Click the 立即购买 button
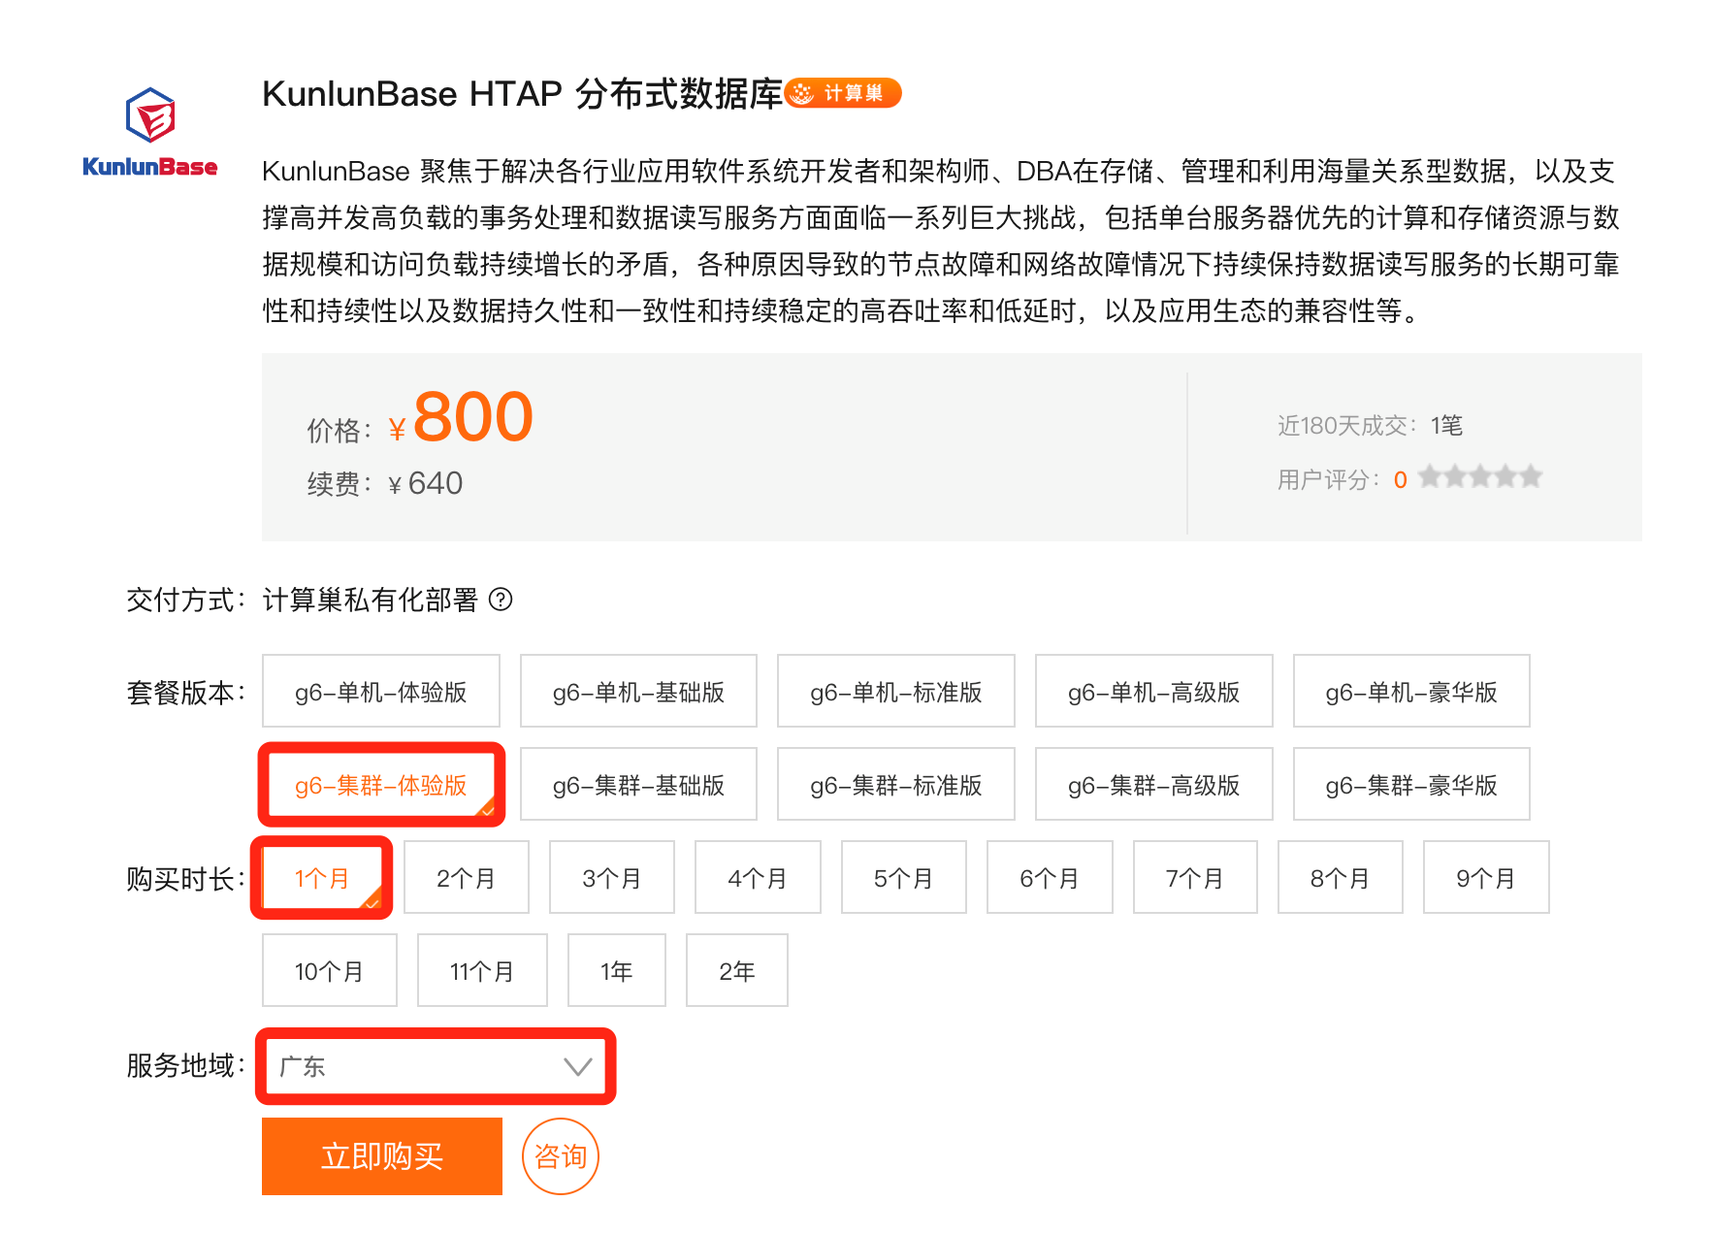The height and width of the screenshot is (1234, 1715). point(382,1156)
